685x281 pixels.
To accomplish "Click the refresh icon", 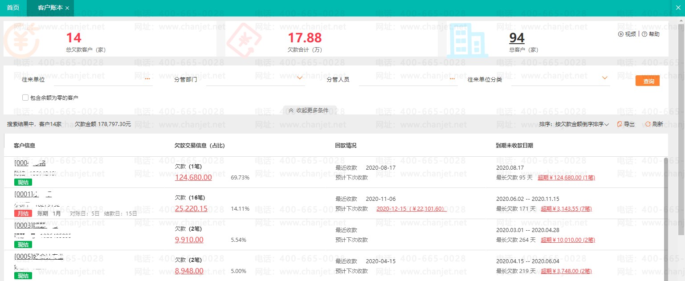I will click(648, 124).
